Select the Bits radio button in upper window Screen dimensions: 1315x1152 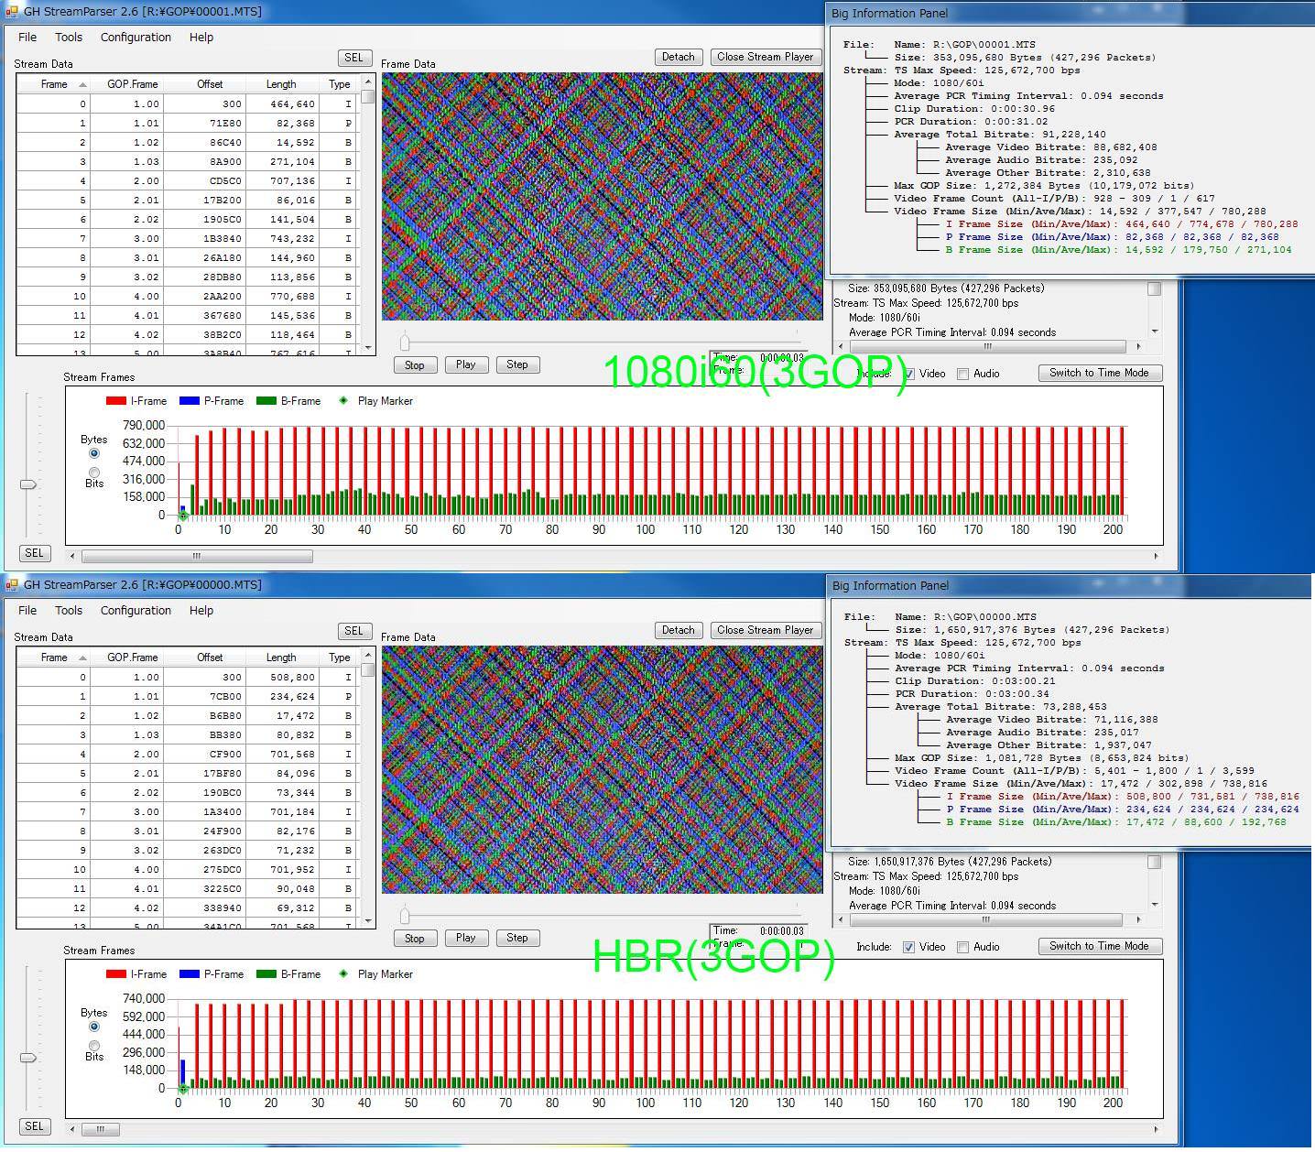click(x=94, y=473)
